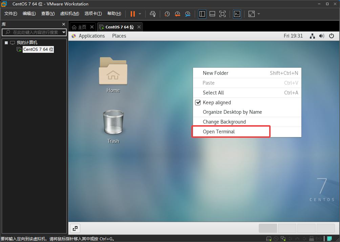Click the power icon in CentOS top bar

click(331, 36)
